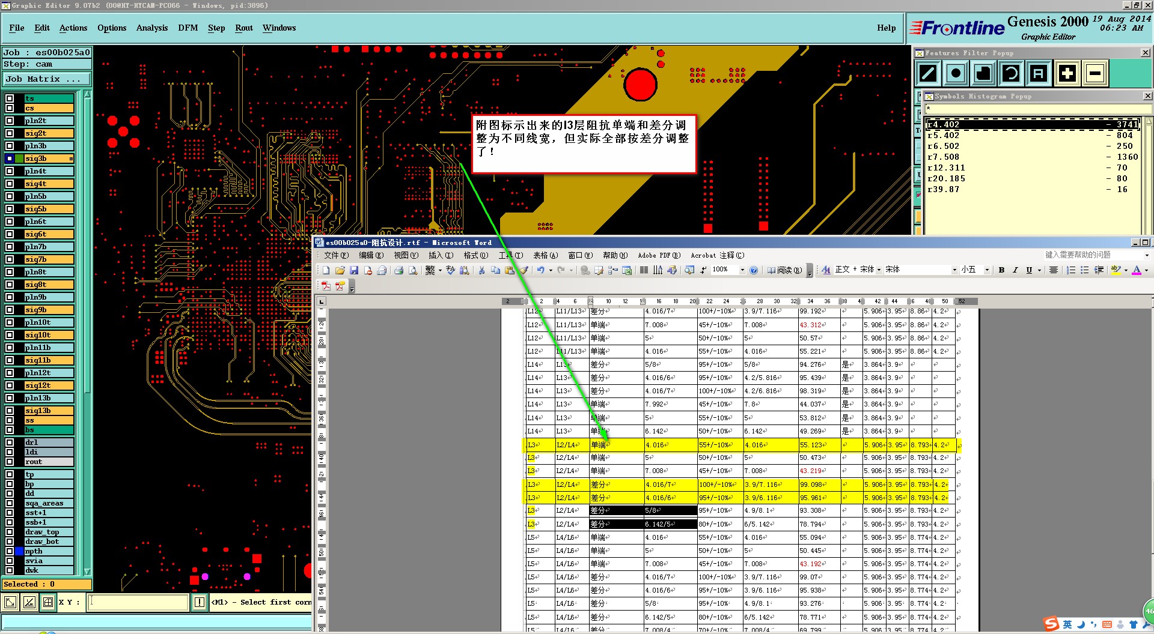Open the DFM menu
Screen dimensions: 1154x634
click(188, 28)
